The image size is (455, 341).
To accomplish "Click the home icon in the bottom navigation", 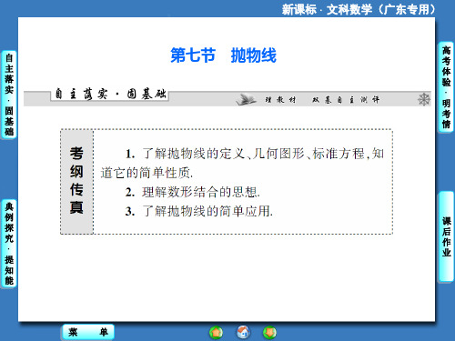I will tap(243, 332).
